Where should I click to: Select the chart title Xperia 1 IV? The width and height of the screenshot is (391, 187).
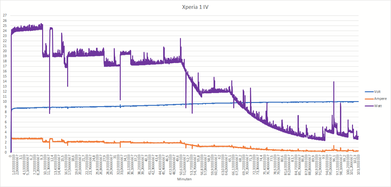click(x=195, y=7)
